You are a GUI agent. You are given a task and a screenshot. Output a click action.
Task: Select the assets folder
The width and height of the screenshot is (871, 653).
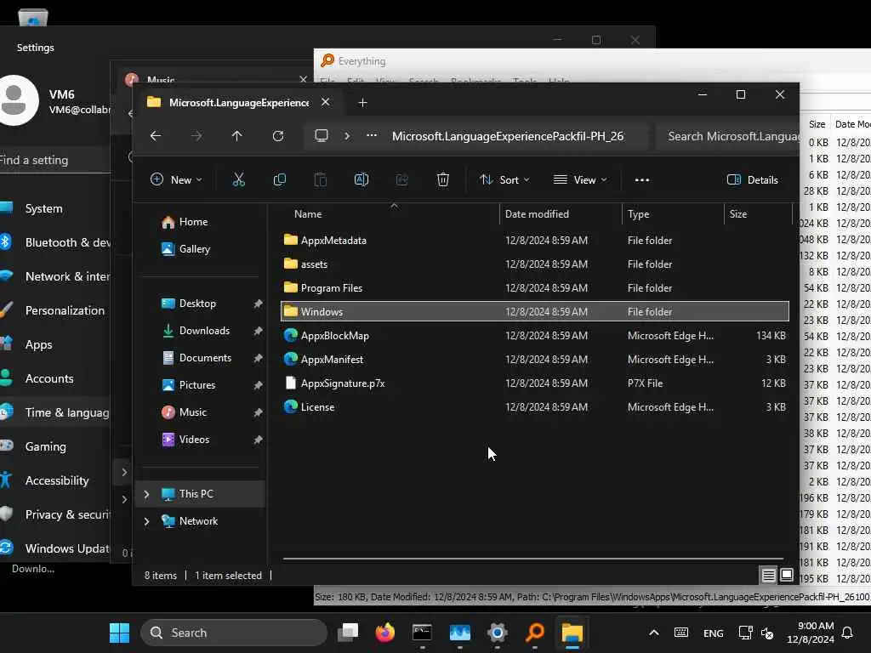coord(535,264)
